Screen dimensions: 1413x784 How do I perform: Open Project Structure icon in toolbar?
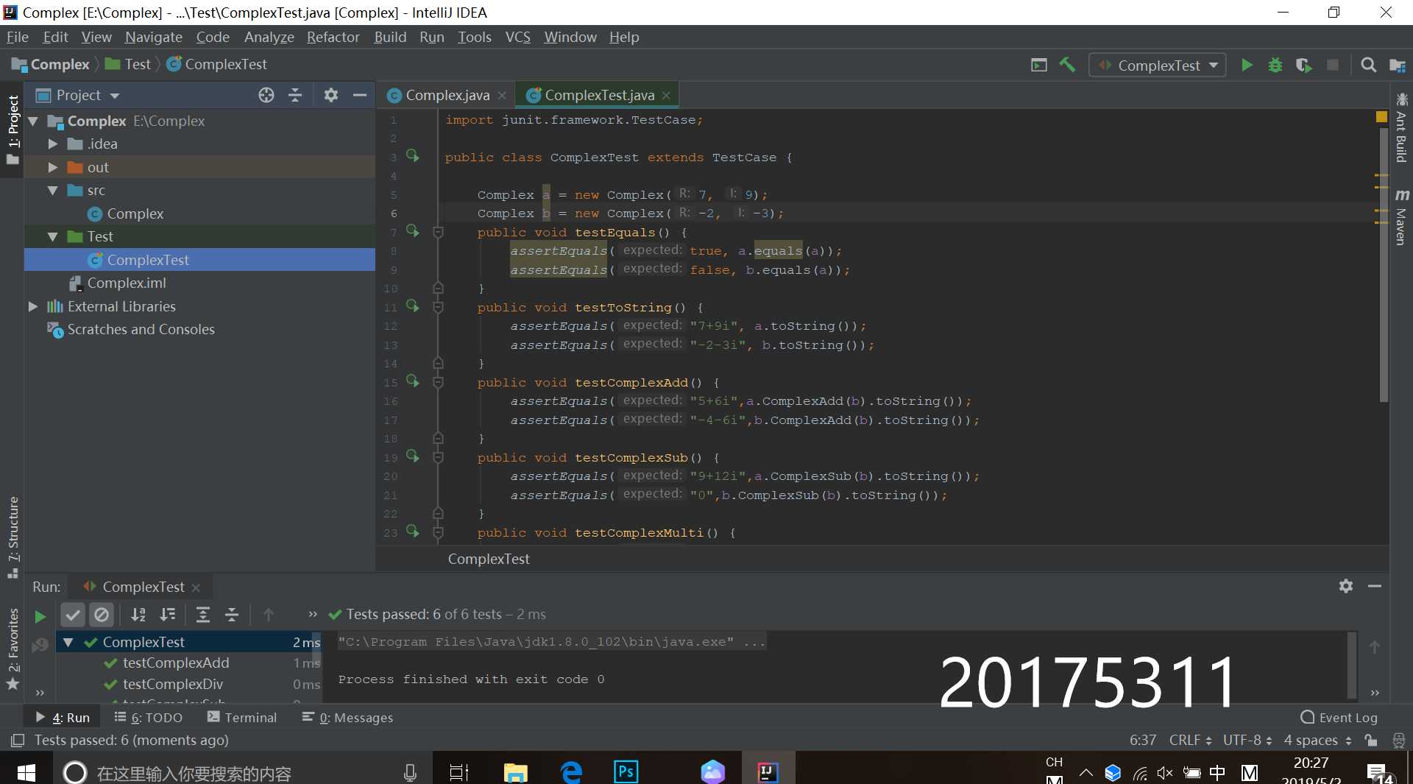pyautogui.click(x=1397, y=65)
